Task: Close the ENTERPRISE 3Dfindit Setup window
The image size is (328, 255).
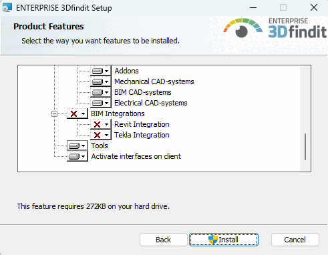Action: coord(314,7)
